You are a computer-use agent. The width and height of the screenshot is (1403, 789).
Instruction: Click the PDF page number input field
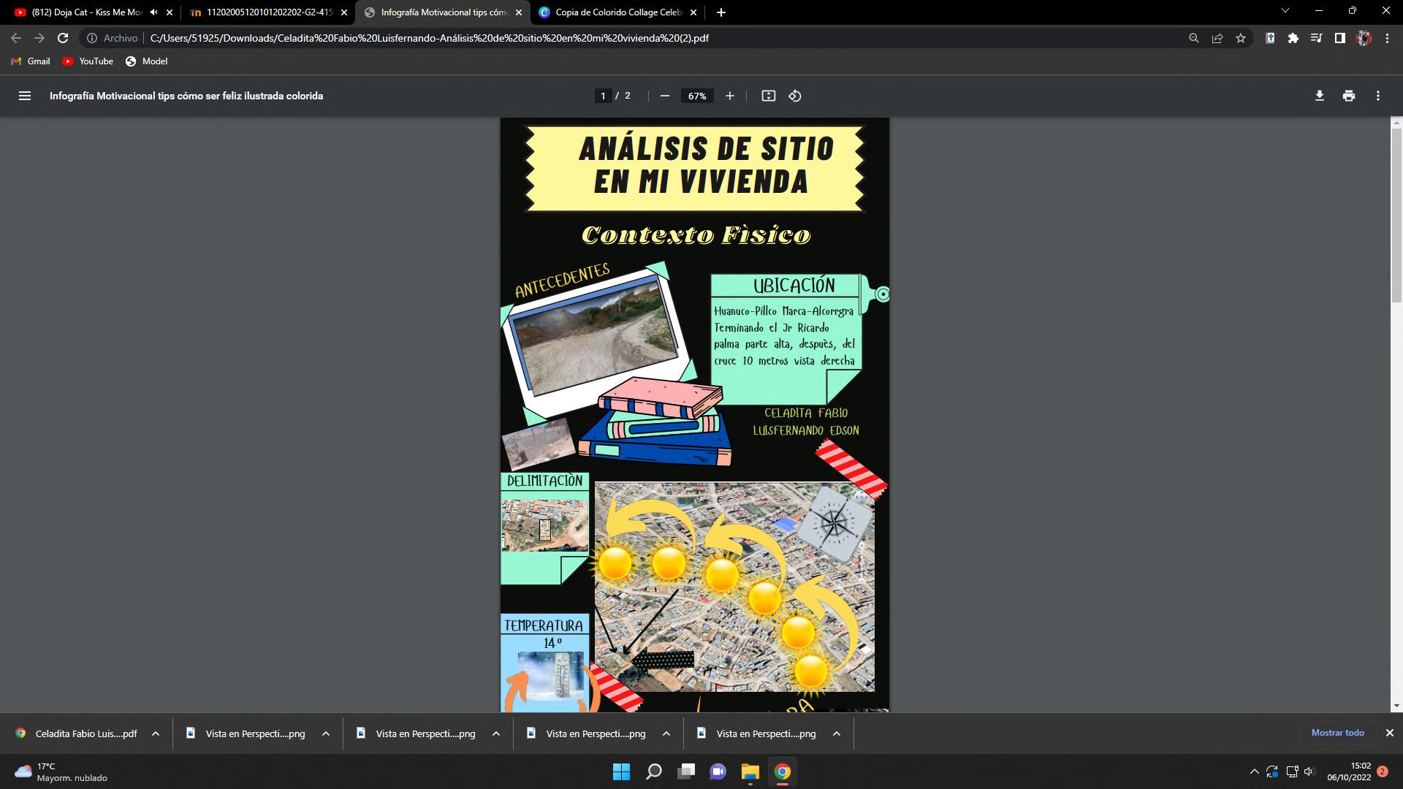[603, 96]
